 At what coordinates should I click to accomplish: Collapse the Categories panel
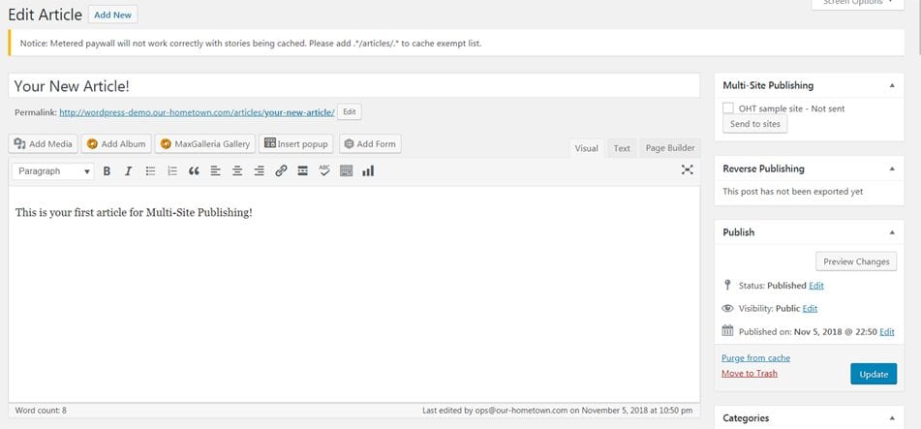click(892, 418)
